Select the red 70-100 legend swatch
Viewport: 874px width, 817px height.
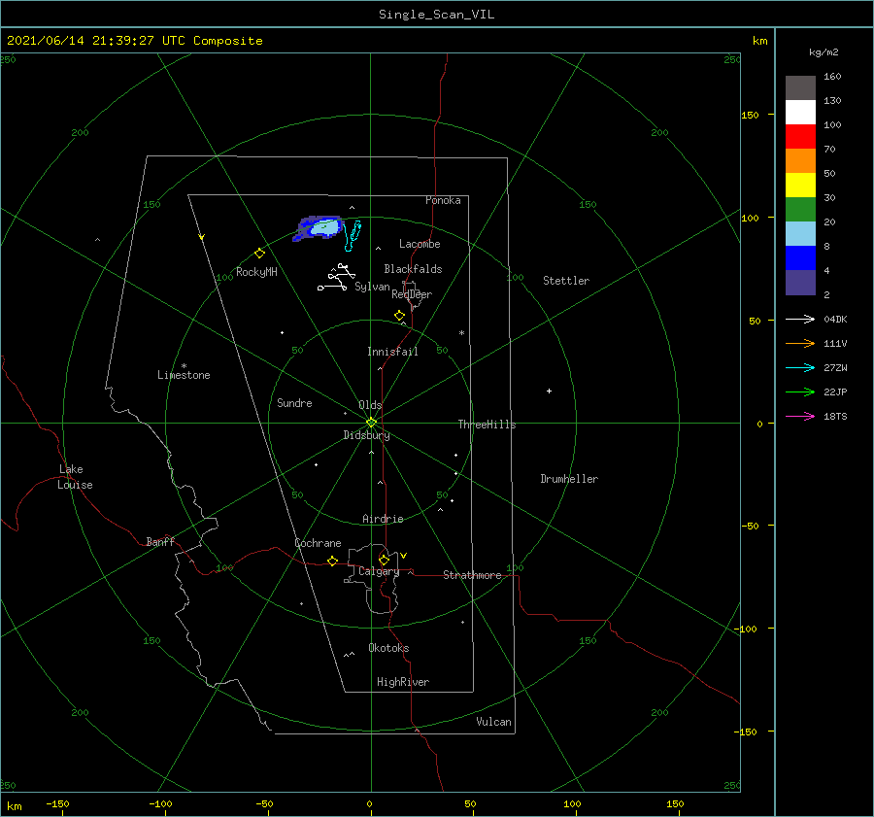(800, 137)
